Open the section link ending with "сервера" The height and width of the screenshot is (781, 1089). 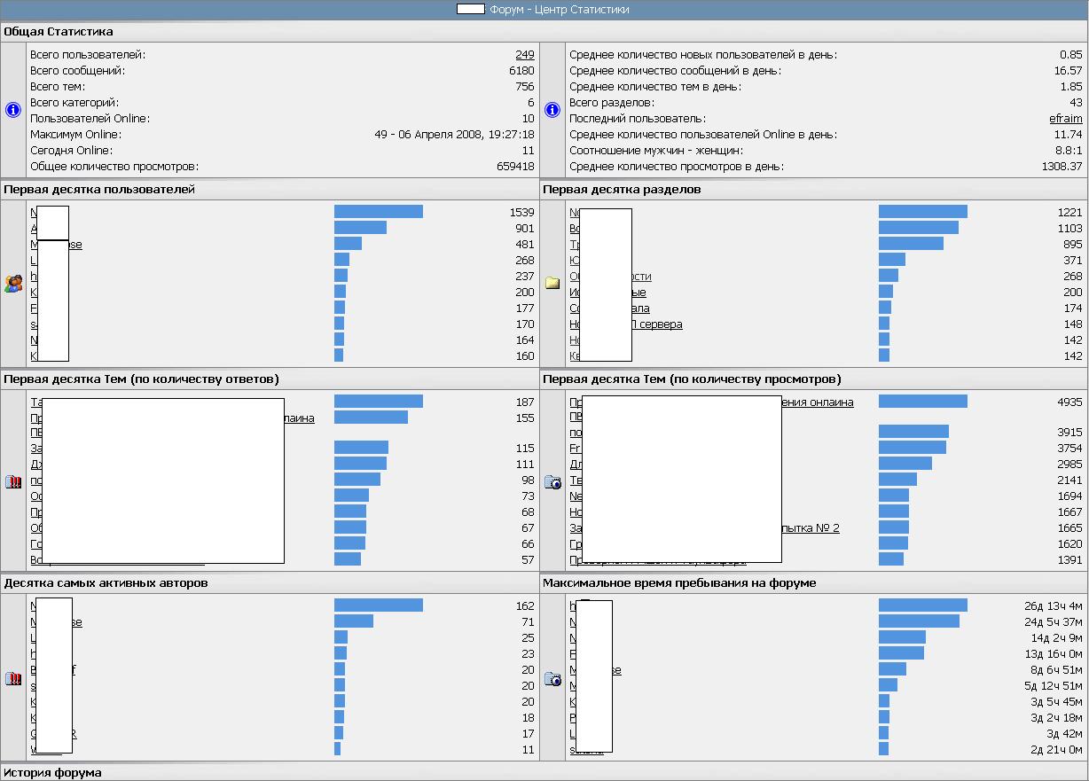pos(657,324)
